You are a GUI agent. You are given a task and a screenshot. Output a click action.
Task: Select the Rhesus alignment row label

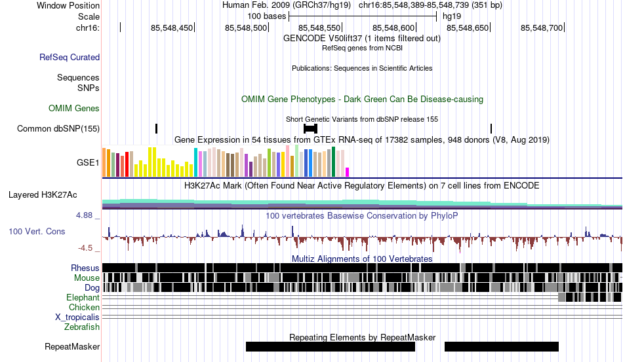pyautogui.click(x=85, y=268)
